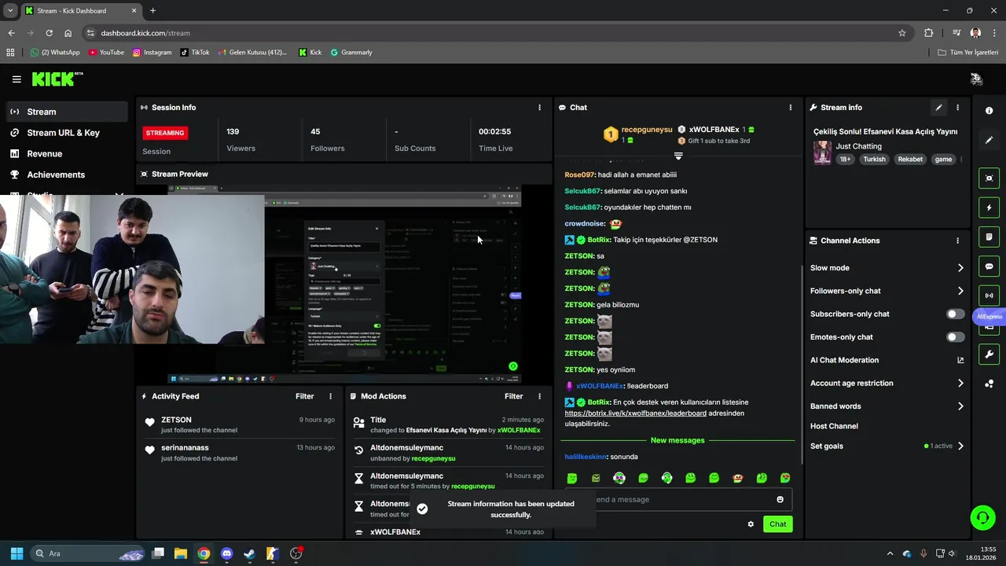
Task: Click the Kick logo
Action: pyautogui.click(x=57, y=79)
